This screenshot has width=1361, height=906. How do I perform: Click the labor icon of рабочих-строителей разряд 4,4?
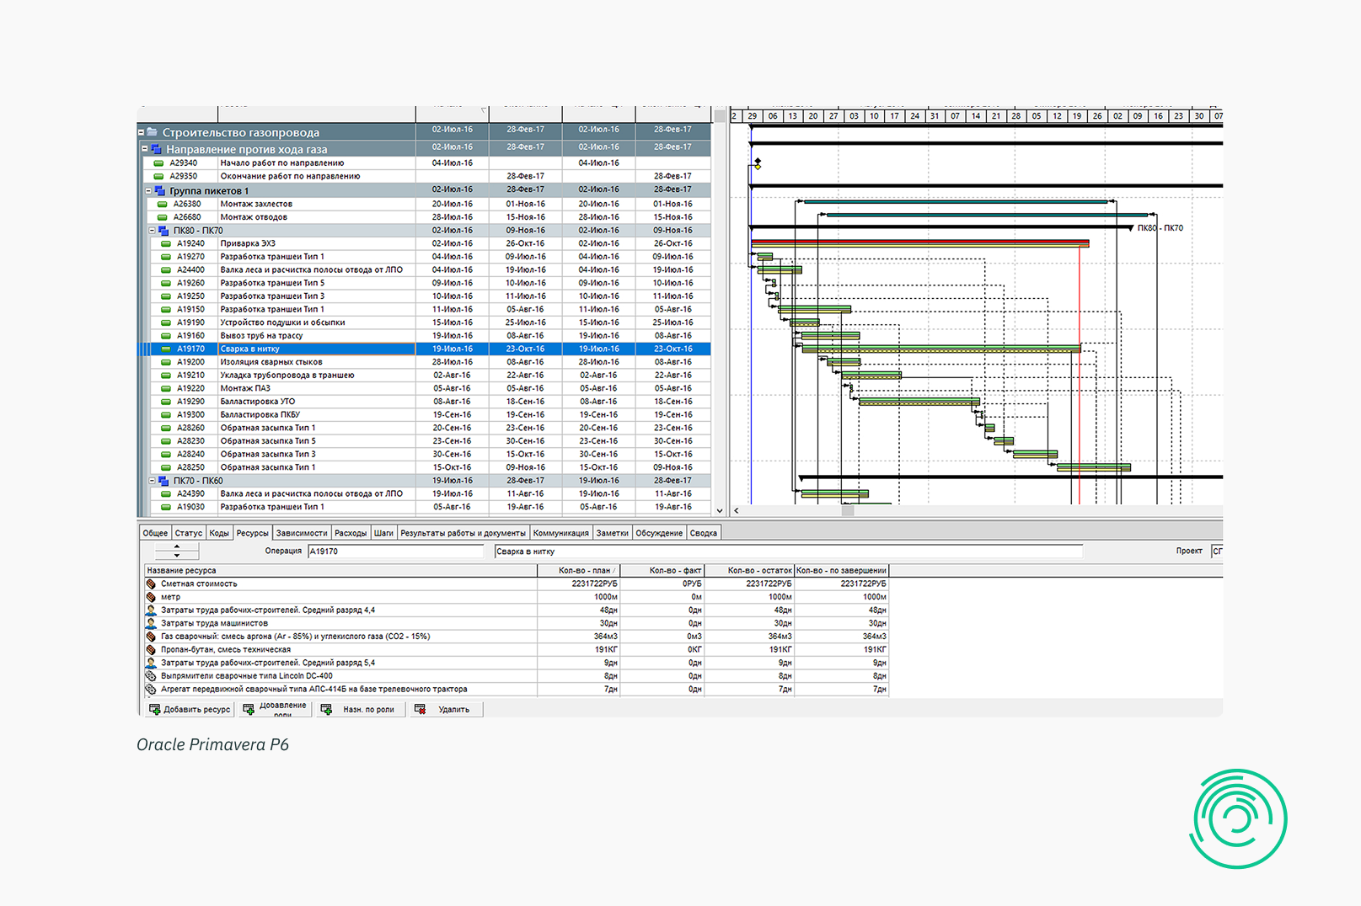coord(151,610)
